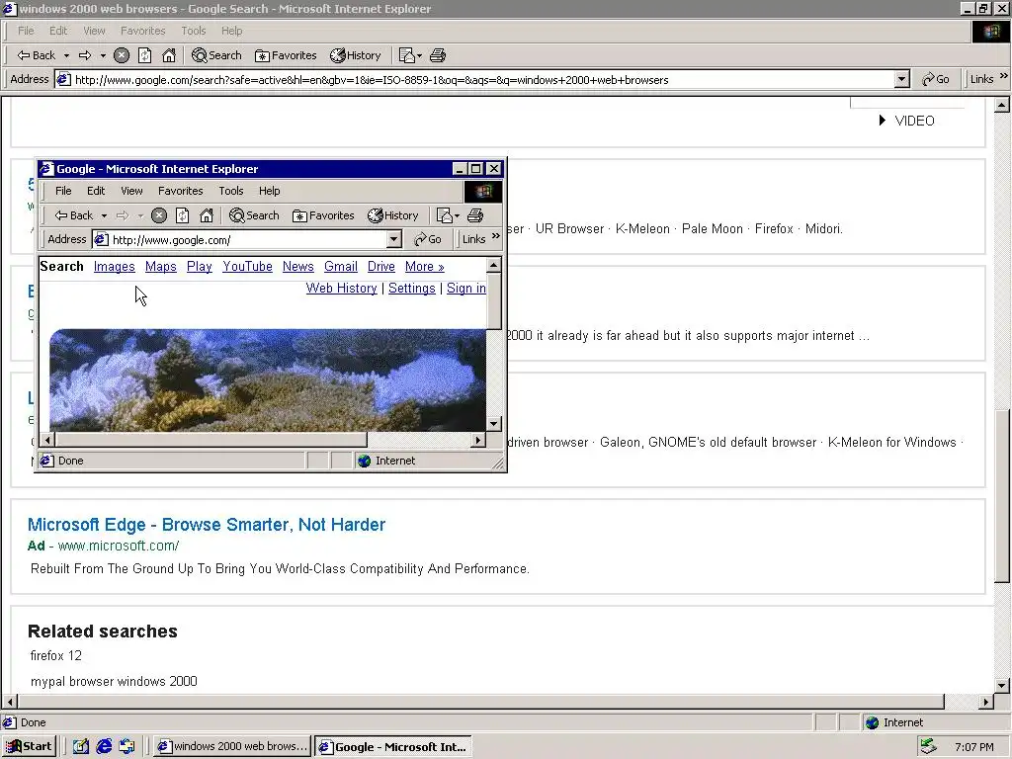Image resolution: width=1012 pixels, height=759 pixels.
Task: Open Edit menu in front Google window
Action: 96,191
